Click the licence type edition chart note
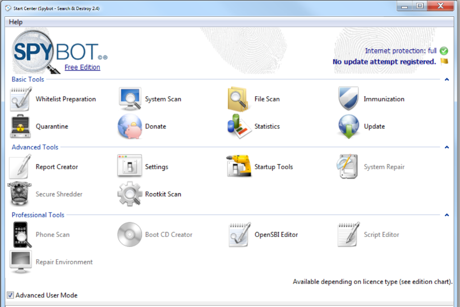Image resolution: width=460 pixels, height=307 pixels. point(372,282)
